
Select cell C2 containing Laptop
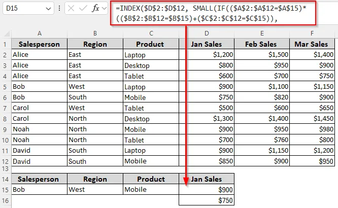[151, 54]
